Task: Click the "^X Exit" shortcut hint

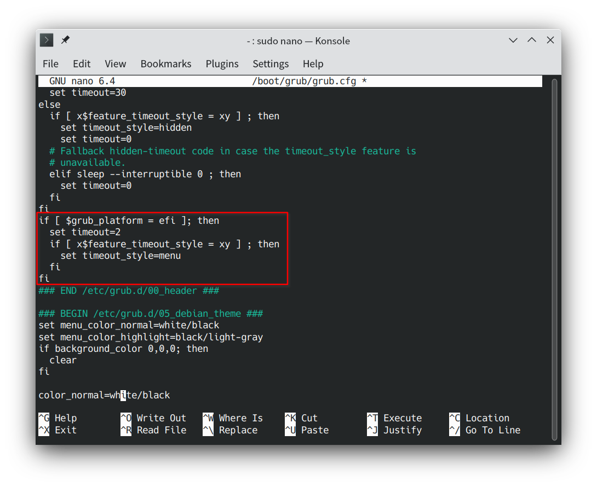Action: (x=58, y=430)
